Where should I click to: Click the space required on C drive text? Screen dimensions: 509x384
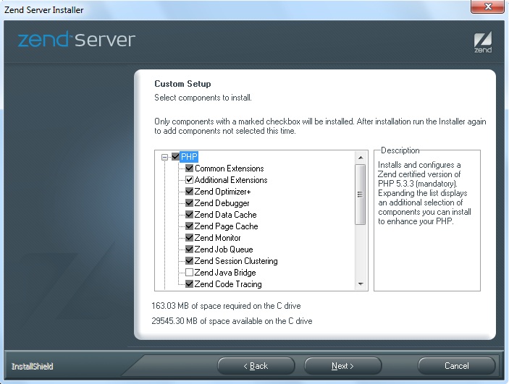click(x=226, y=306)
